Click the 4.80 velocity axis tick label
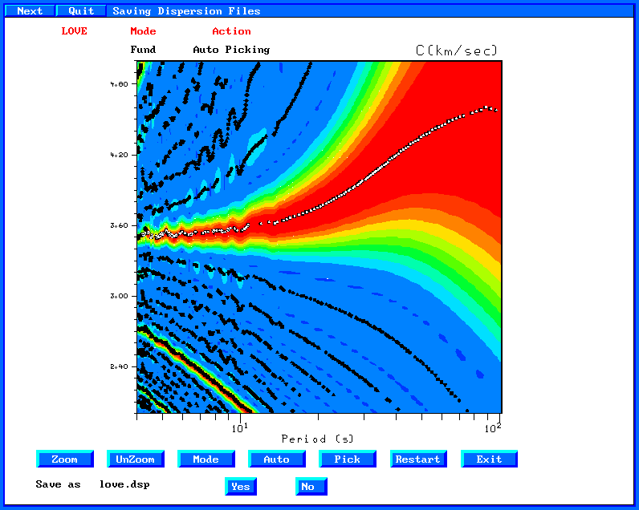 [x=119, y=84]
